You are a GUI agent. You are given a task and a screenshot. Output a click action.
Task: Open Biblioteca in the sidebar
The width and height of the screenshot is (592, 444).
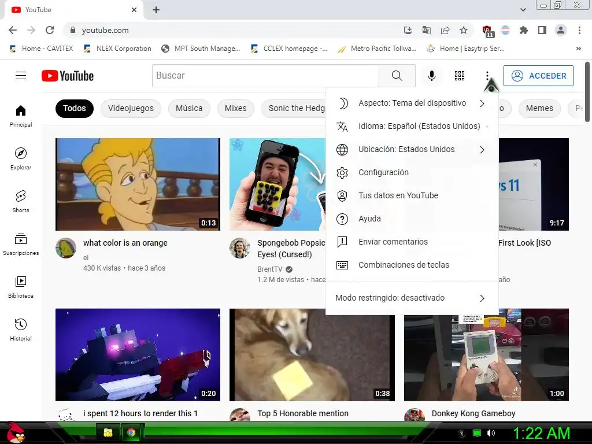coord(21,287)
